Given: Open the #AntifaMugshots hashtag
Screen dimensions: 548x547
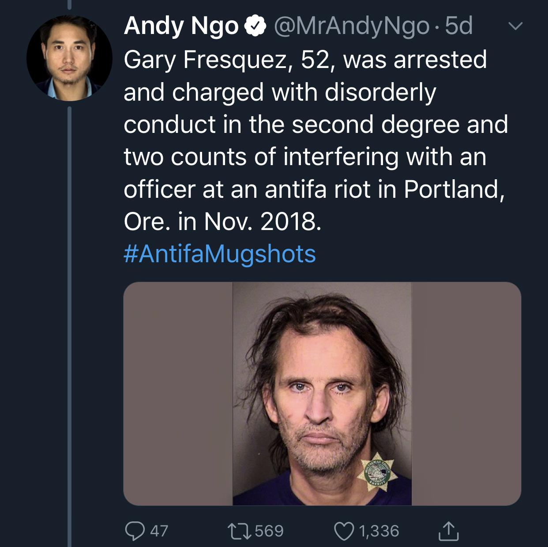Looking at the screenshot, I should click(x=220, y=254).
